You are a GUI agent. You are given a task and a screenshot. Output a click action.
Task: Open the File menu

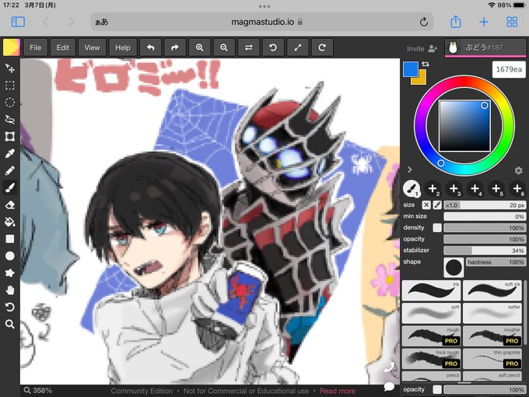tap(36, 47)
